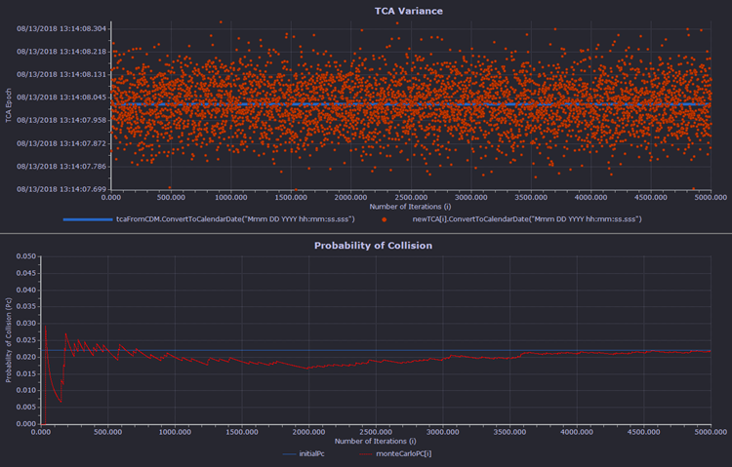Screen dimensions: 732x467
Task: Click 4500.000 tick on Probability chart x-axis
Action: pos(644,432)
